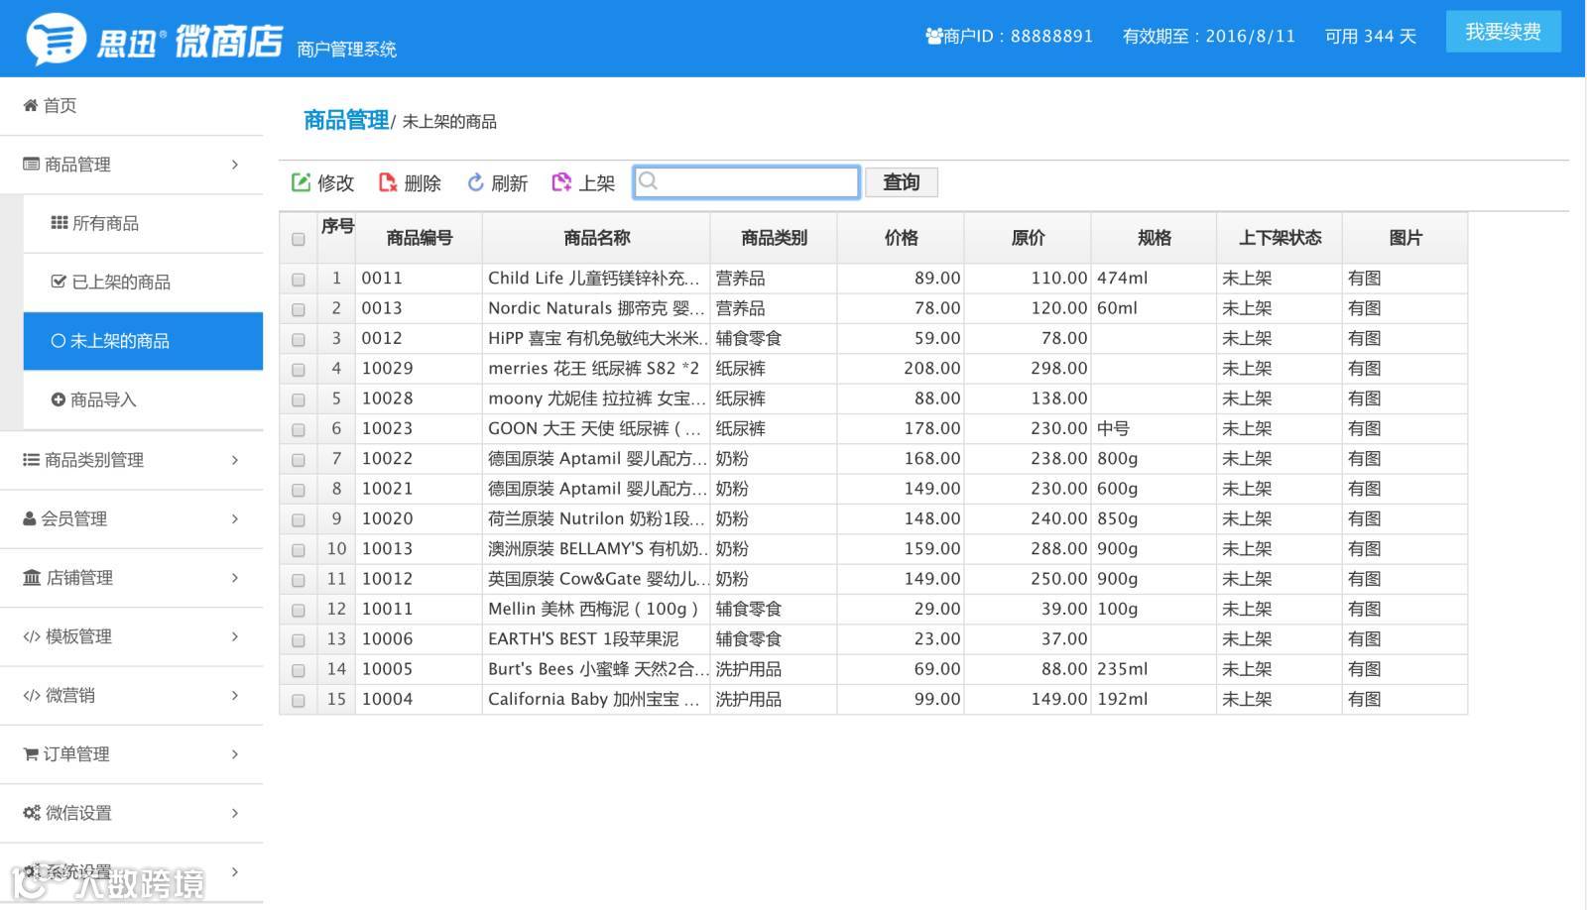
Task: Click the 上下架状态 column header
Action: coord(1280,238)
